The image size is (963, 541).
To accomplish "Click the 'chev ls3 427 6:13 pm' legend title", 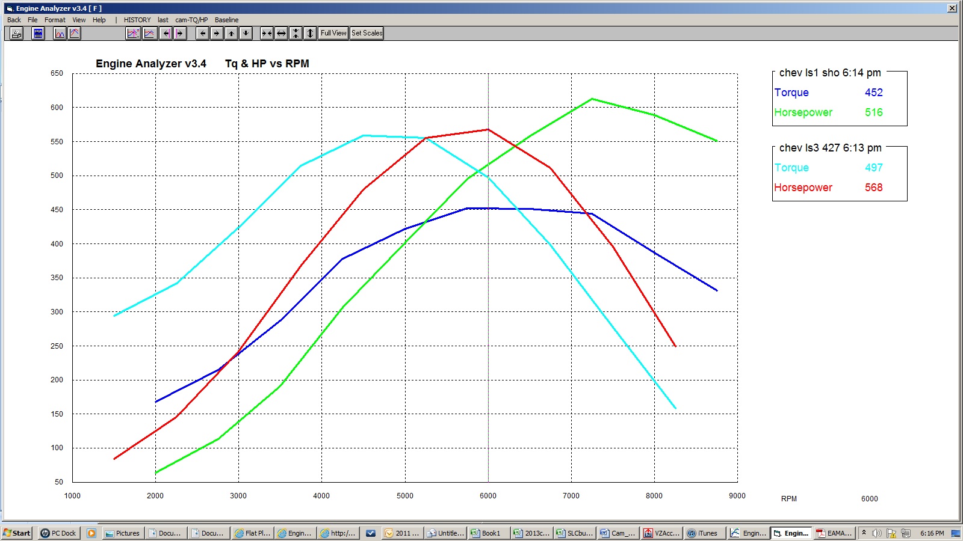I will (x=830, y=148).
